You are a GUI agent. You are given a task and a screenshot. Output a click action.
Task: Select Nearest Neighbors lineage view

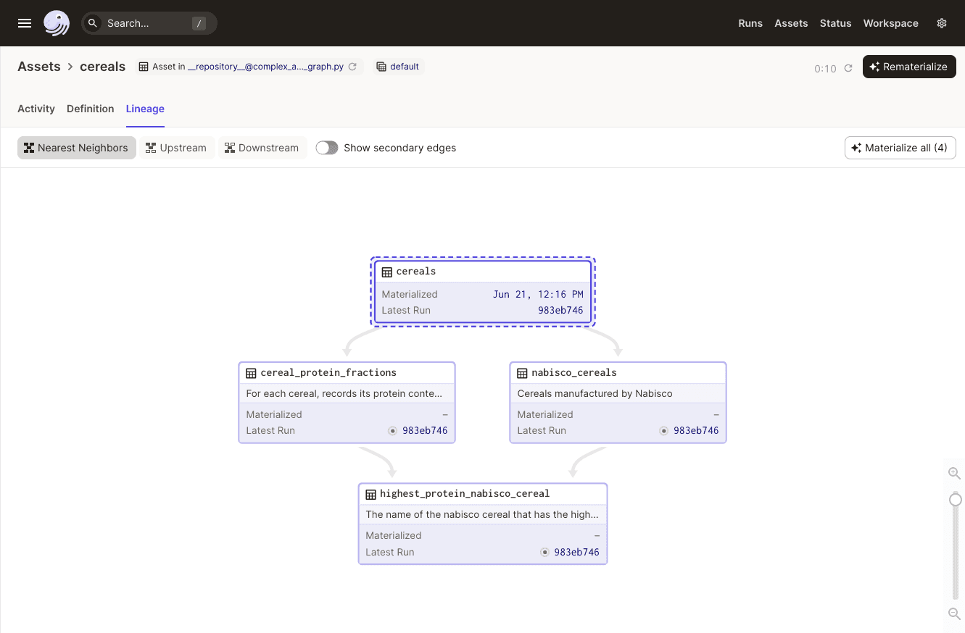pyautogui.click(x=76, y=148)
